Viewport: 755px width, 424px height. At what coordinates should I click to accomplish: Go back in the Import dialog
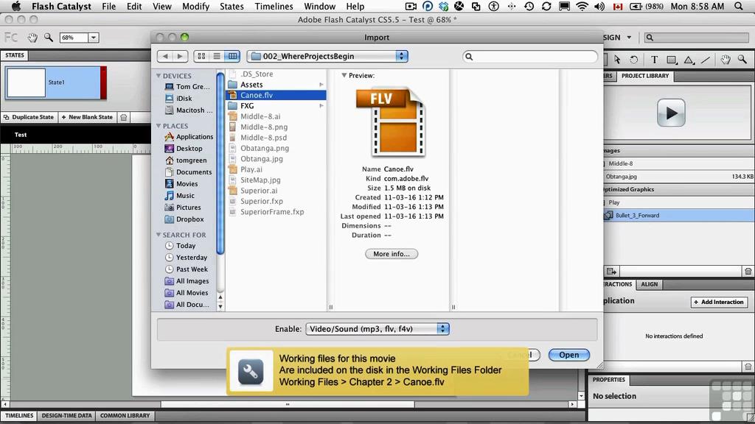(x=165, y=56)
